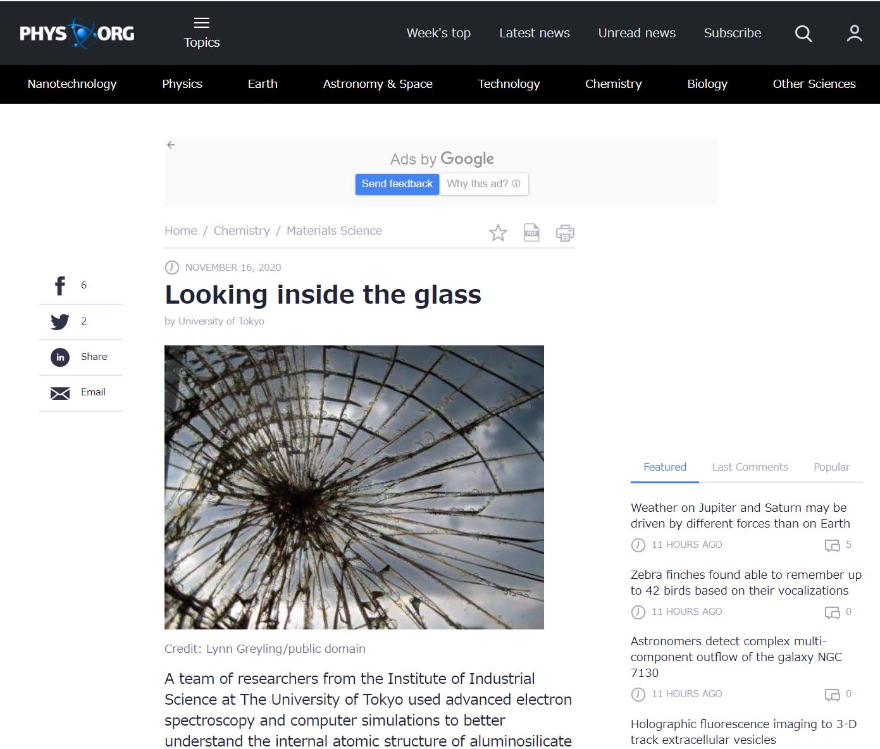The width and height of the screenshot is (880, 749).
Task: Bookmark article with star icon
Action: click(x=499, y=233)
